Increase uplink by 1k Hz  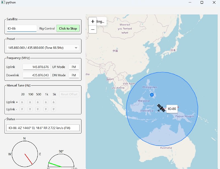coord(46,102)
